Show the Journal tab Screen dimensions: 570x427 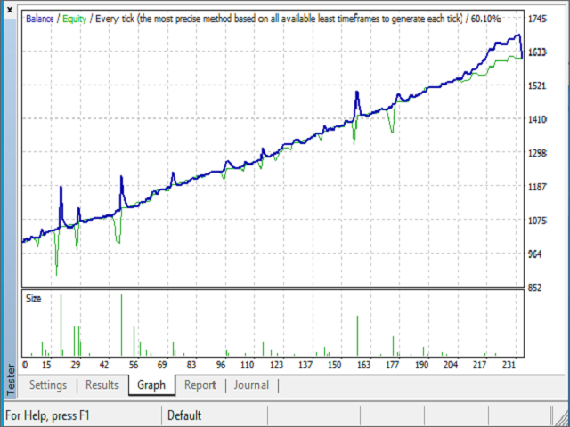click(251, 385)
